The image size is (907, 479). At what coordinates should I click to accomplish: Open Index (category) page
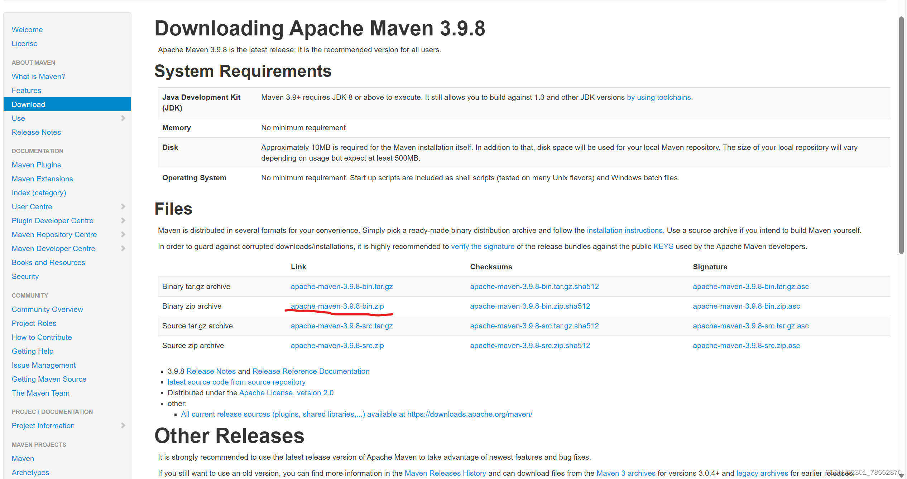39,193
